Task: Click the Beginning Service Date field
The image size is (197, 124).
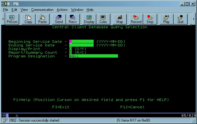Action: click(x=81, y=42)
